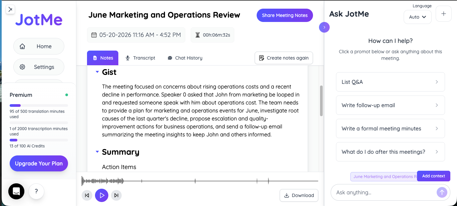The width and height of the screenshot is (457, 206).
Task: Open the Chat History tab
Action: (185, 58)
